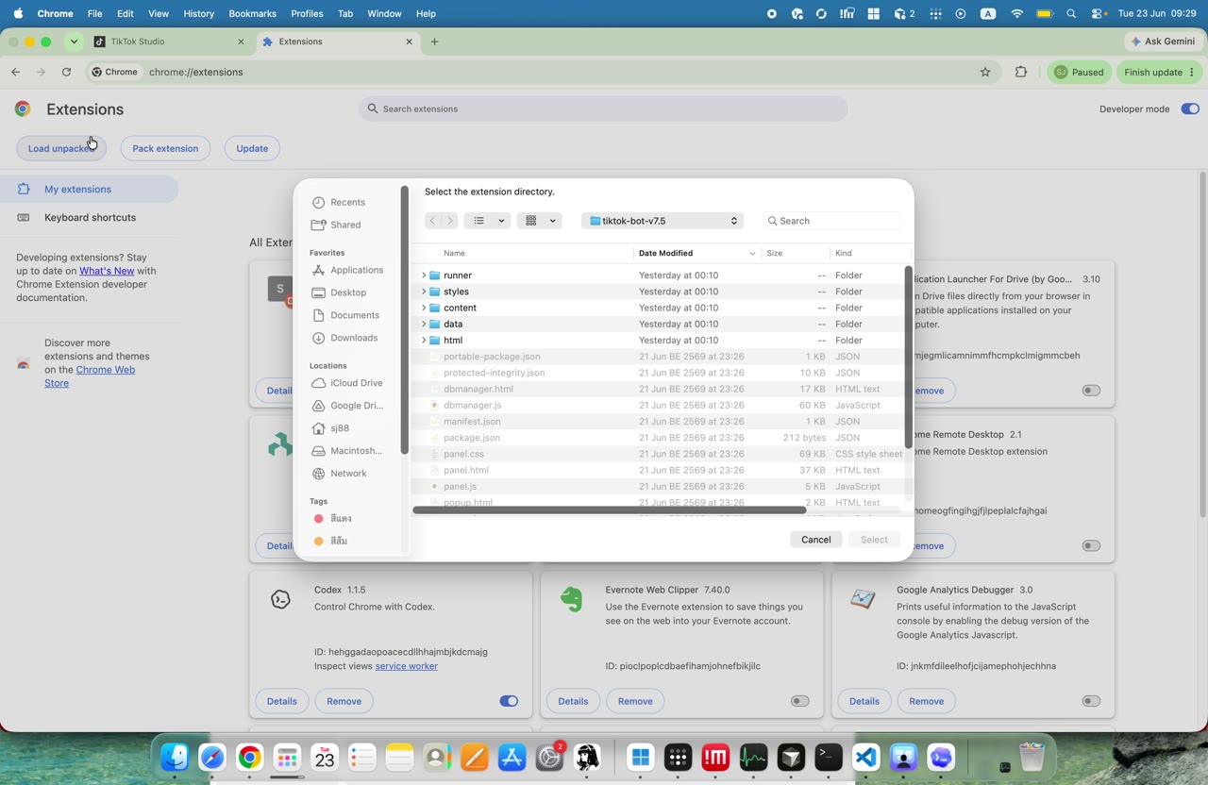Expand the html folder
Screen dimensions: 1208x785
pos(424,340)
